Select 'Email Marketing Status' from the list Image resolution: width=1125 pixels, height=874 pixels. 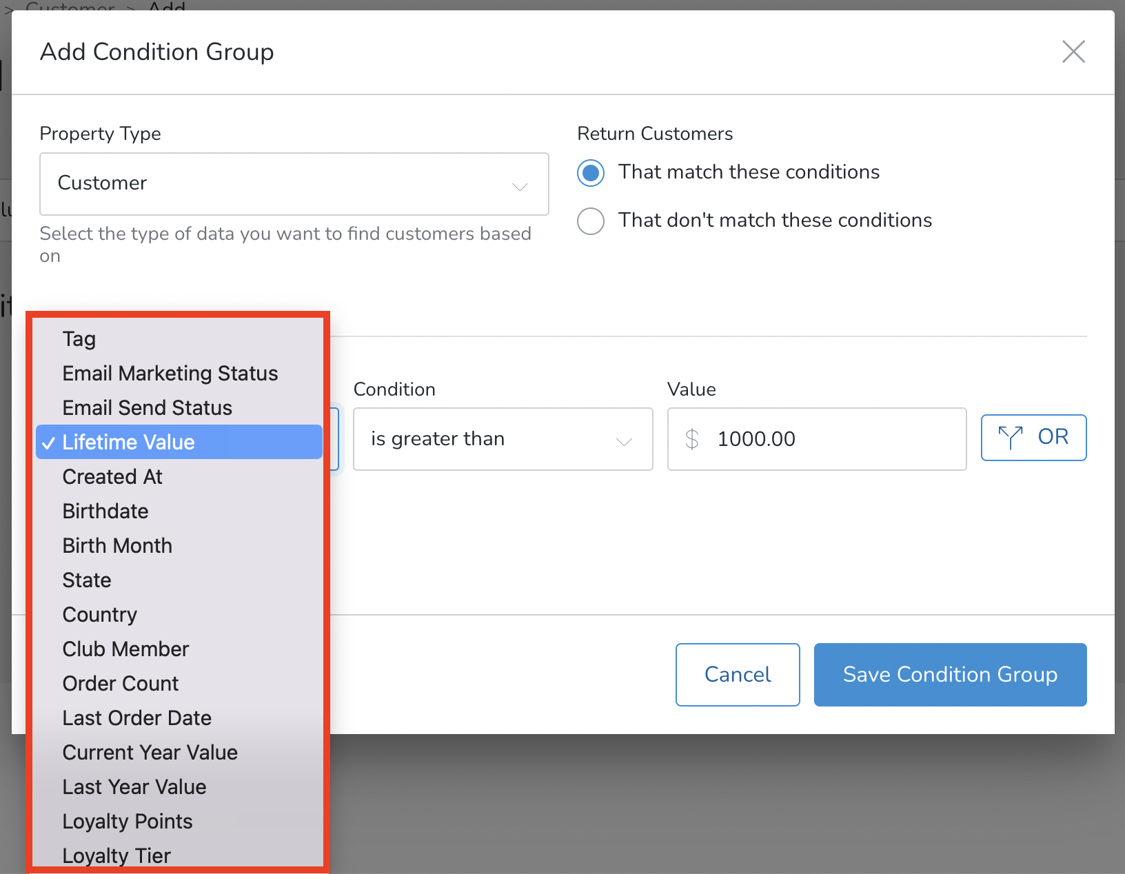pyautogui.click(x=170, y=373)
